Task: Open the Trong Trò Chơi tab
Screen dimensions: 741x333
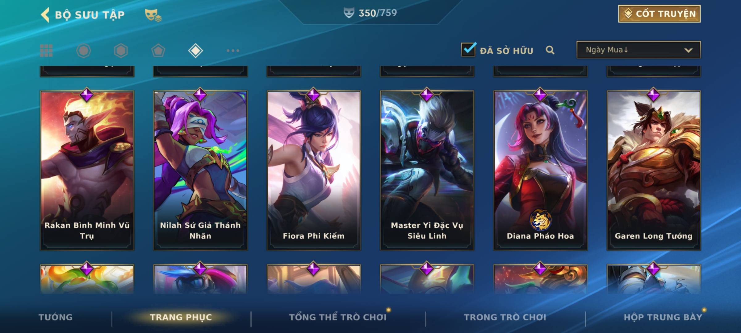Action: pyautogui.click(x=505, y=317)
